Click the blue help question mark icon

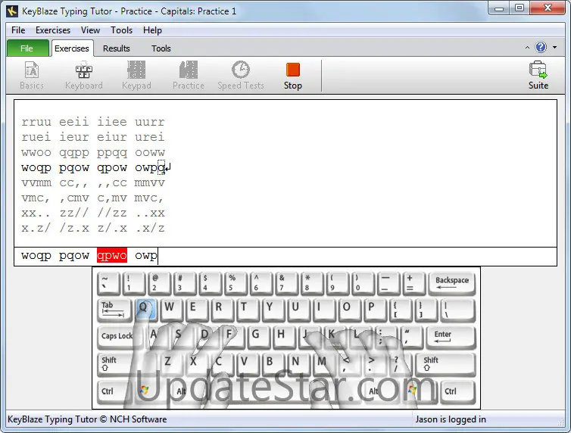coord(541,47)
